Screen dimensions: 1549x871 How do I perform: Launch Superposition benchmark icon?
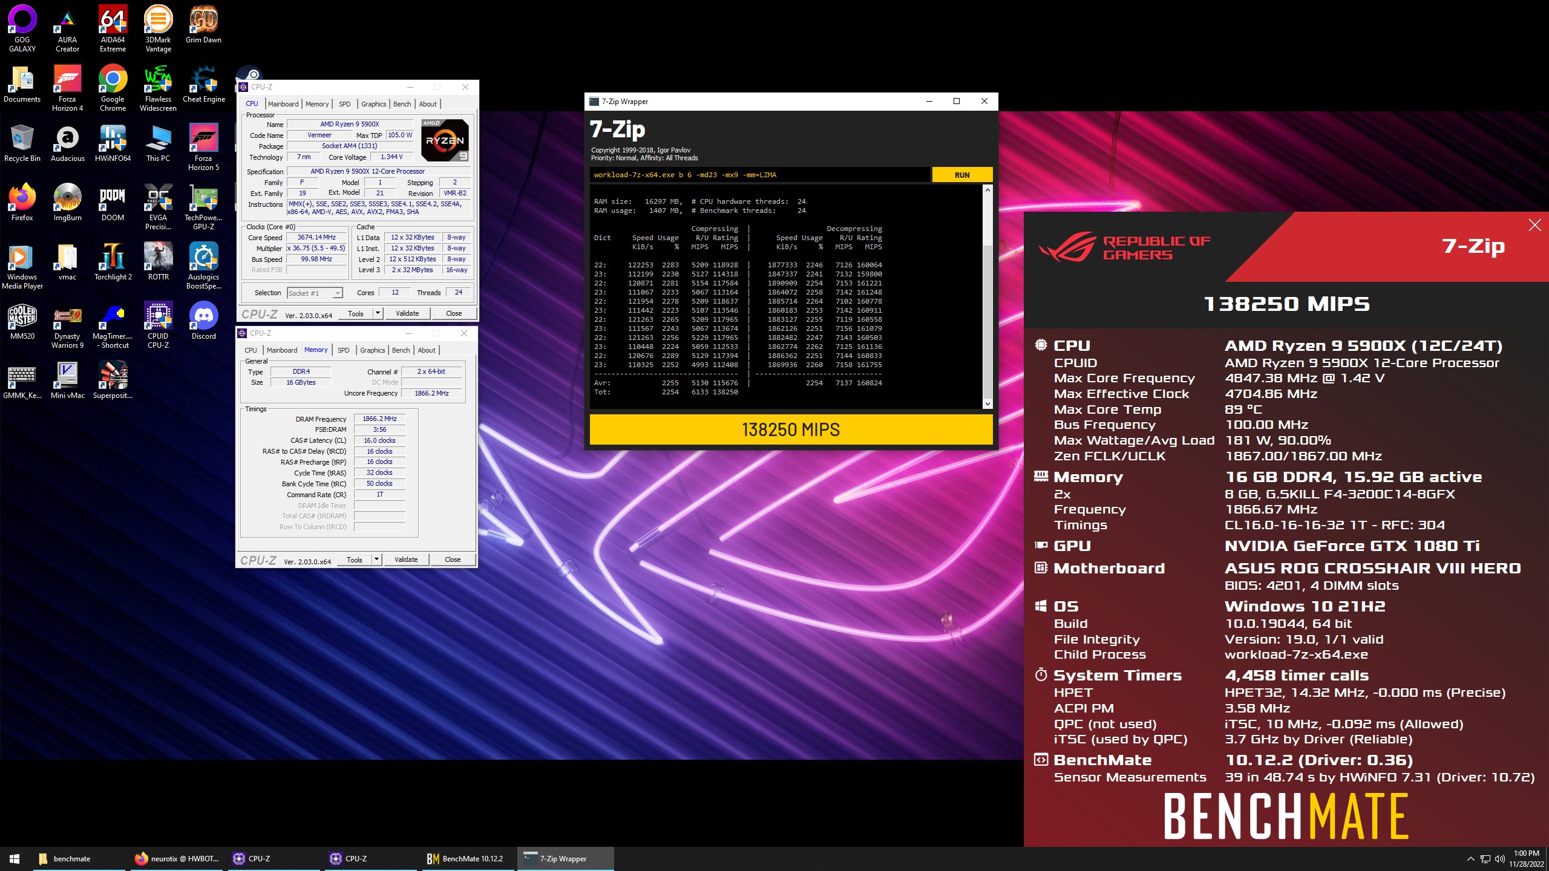coord(113,380)
